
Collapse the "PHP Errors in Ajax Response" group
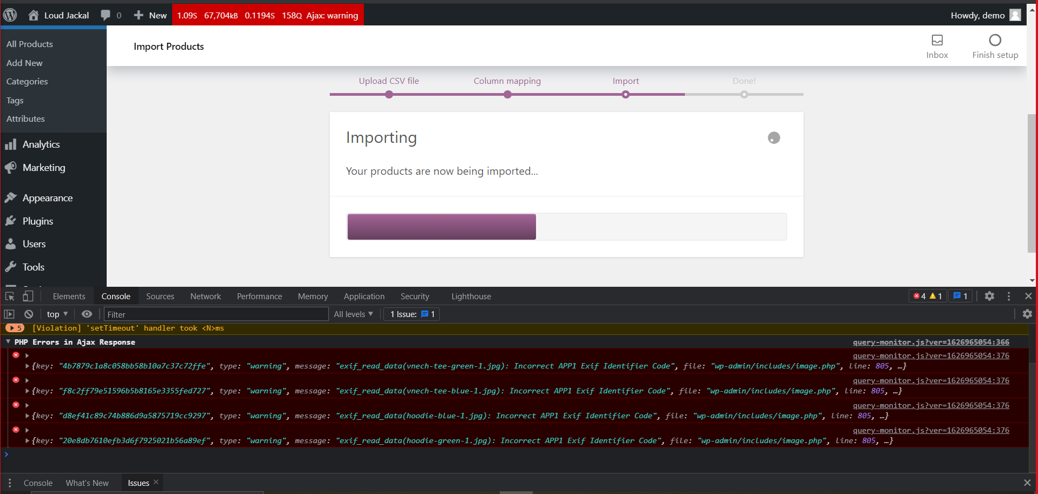click(x=8, y=342)
